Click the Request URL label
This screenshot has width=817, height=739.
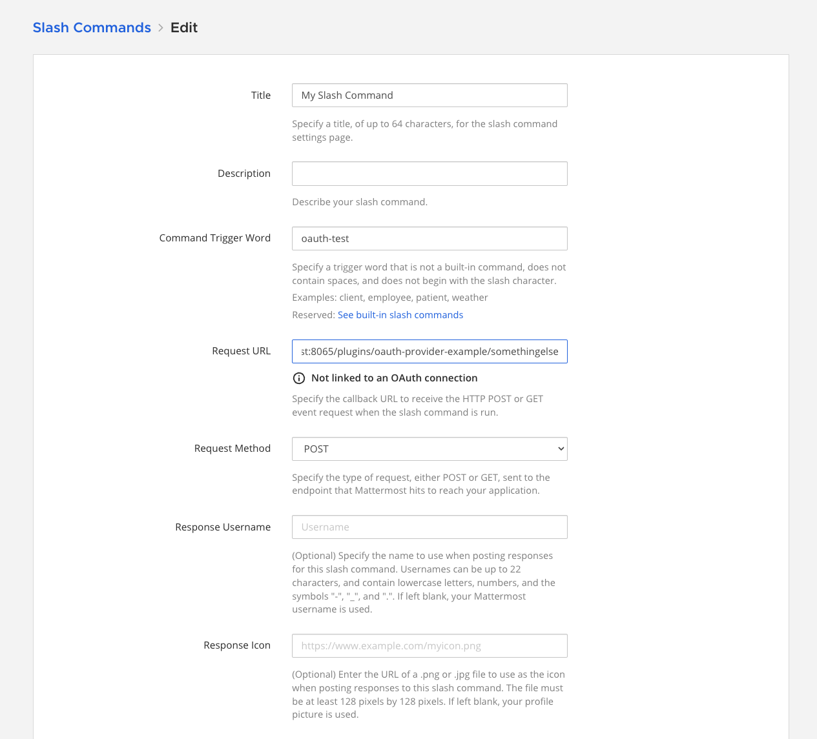coord(241,351)
